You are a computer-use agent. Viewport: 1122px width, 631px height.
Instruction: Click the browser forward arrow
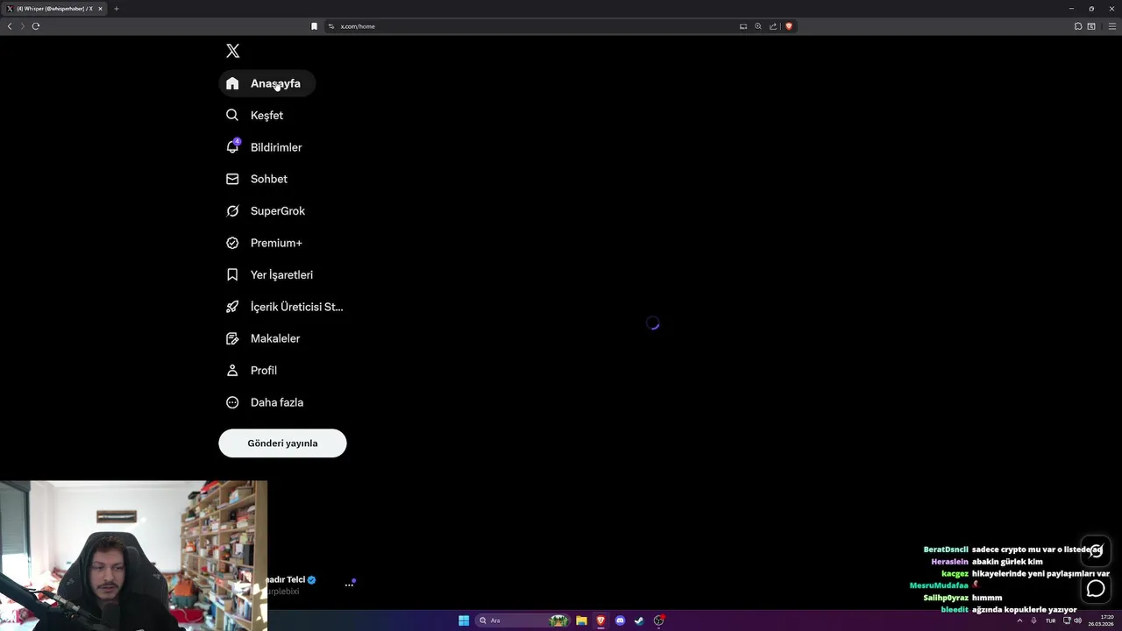[23, 26]
